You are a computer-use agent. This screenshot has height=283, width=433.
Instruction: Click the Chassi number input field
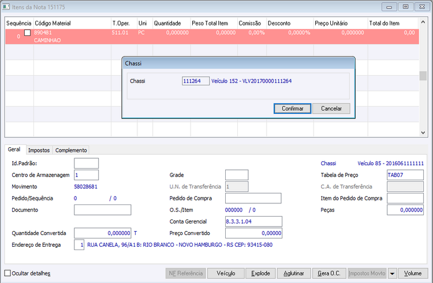196,81
